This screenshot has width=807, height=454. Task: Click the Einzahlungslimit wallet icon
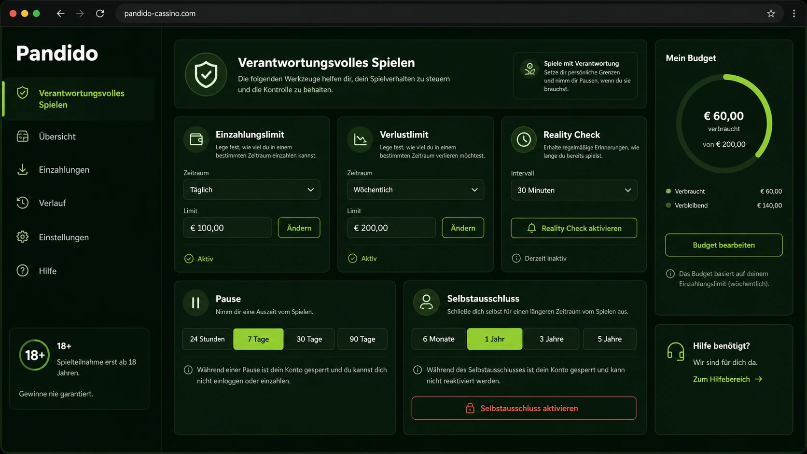click(196, 139)
